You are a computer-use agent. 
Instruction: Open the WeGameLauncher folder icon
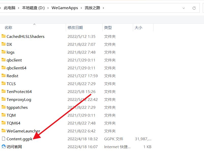(x=4, y=131)
